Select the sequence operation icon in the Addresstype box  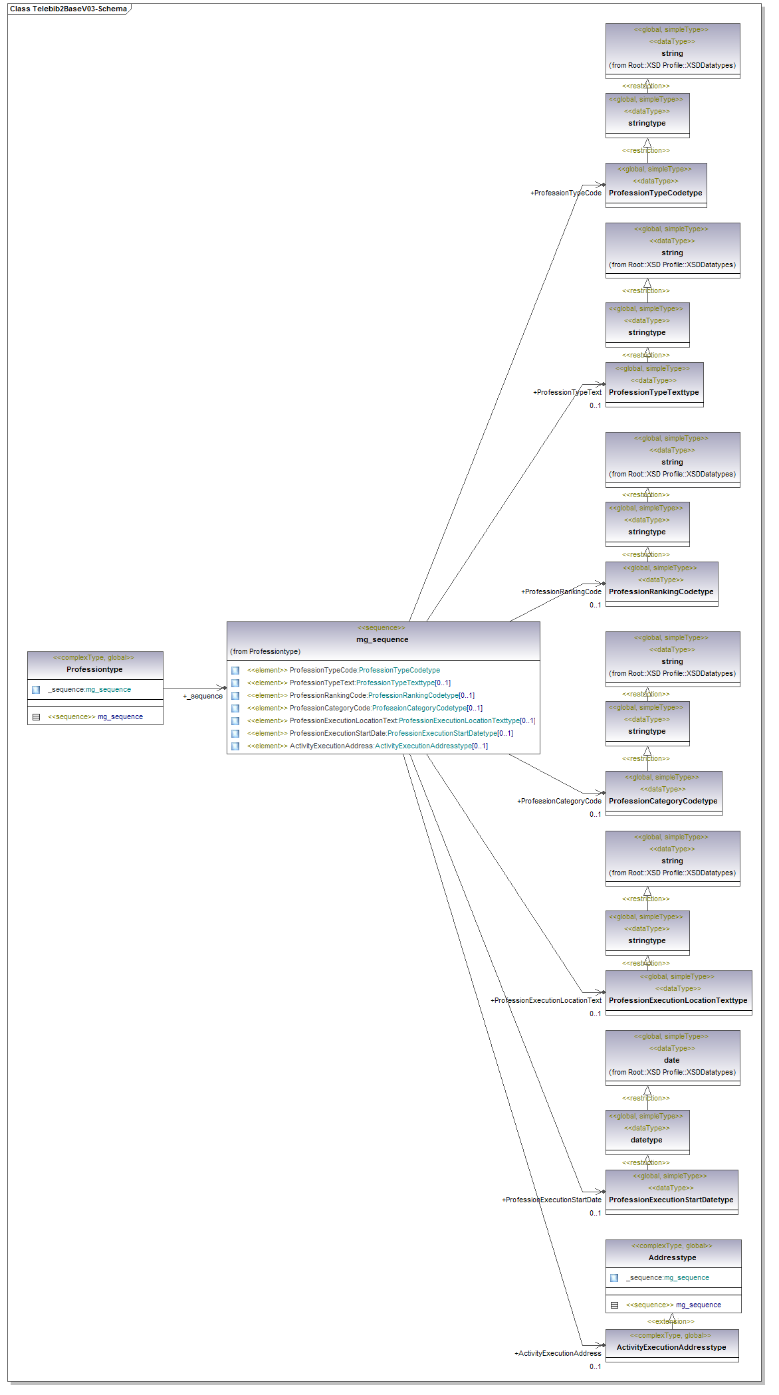click(614, 1305)
